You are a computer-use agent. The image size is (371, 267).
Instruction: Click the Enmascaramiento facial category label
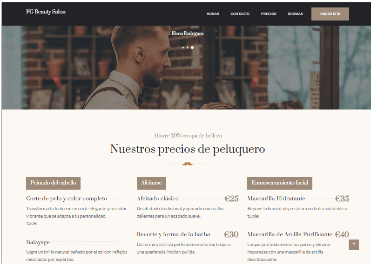point(280,183)
